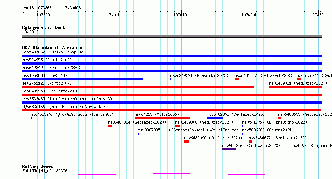Click the DGV Structural Variants track heading

[52, 48]
